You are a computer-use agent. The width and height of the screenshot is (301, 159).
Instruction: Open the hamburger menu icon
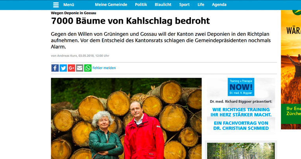pos(56,5)
